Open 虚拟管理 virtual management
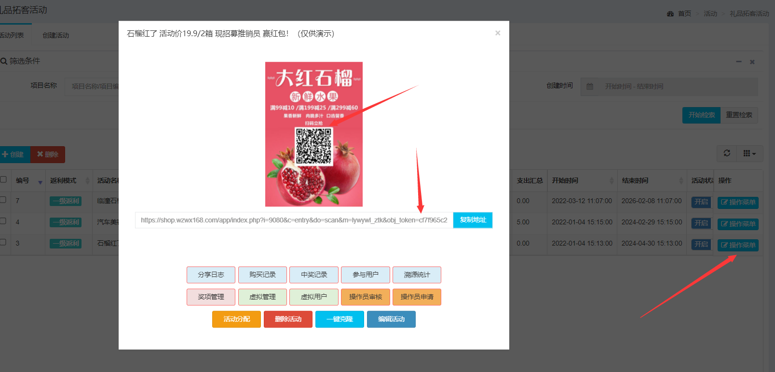 [262, 297]
